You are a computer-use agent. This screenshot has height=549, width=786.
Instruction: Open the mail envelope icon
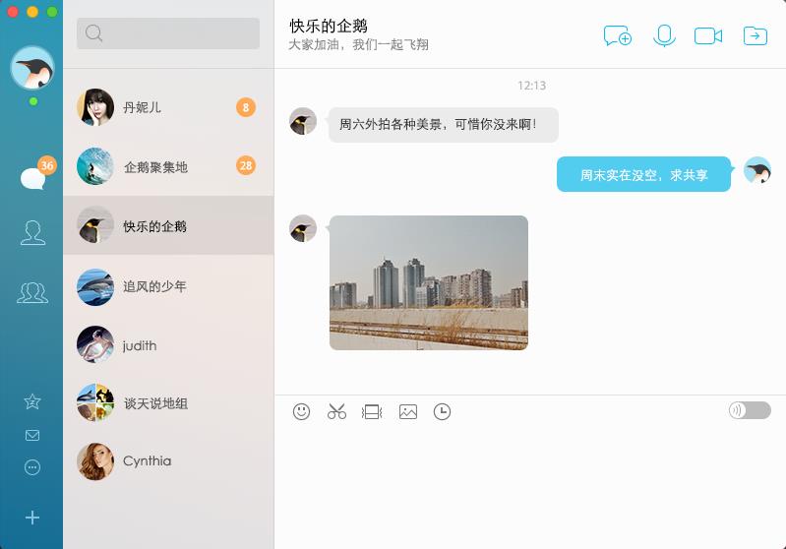tap(32, 435)
